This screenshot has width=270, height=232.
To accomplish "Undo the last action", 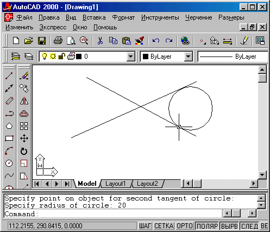I will [156, 41].
